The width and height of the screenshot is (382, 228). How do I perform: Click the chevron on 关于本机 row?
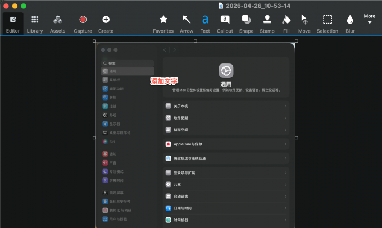(x=286, y=106)
